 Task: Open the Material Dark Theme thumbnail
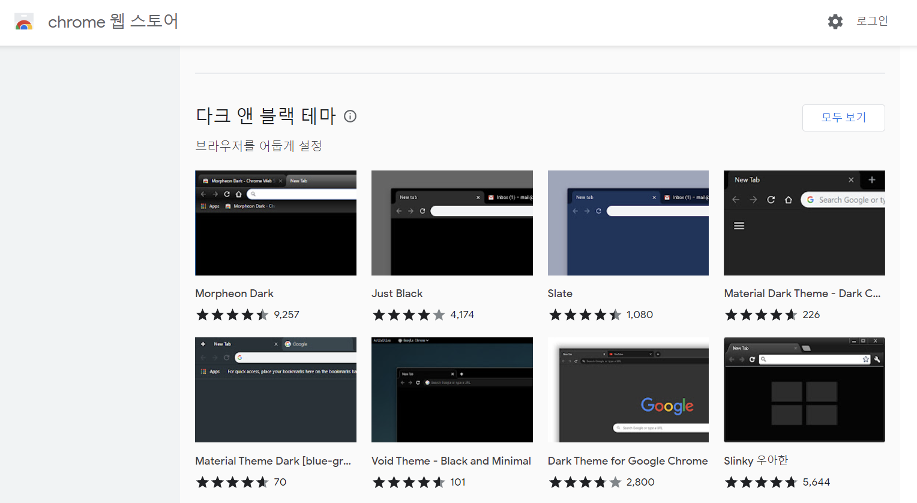tap(804, 223)
